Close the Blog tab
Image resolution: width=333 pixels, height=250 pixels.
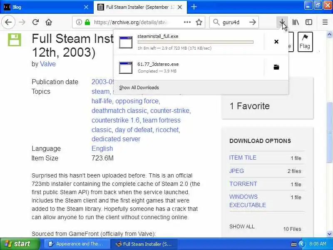tap(86, 7)
